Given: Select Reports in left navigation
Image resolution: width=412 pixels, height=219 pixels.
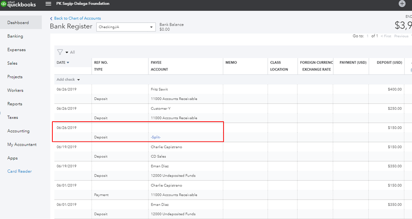Looking at the screenshot, I should [15, 104].
